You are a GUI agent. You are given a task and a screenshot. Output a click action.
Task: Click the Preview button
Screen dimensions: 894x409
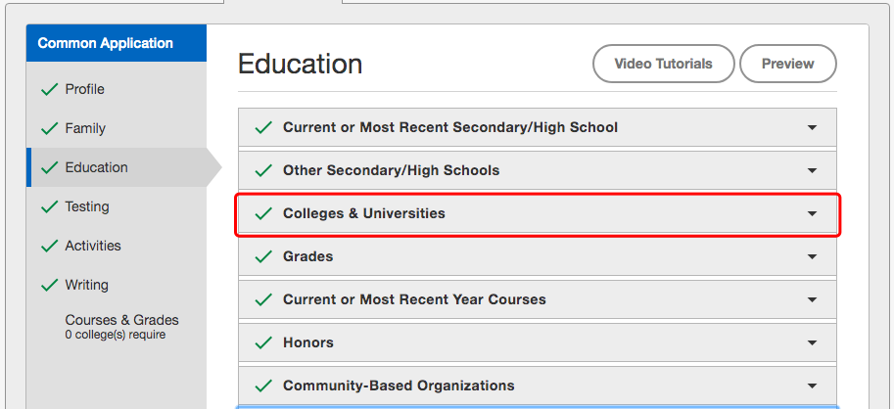[x=788, y=64]
